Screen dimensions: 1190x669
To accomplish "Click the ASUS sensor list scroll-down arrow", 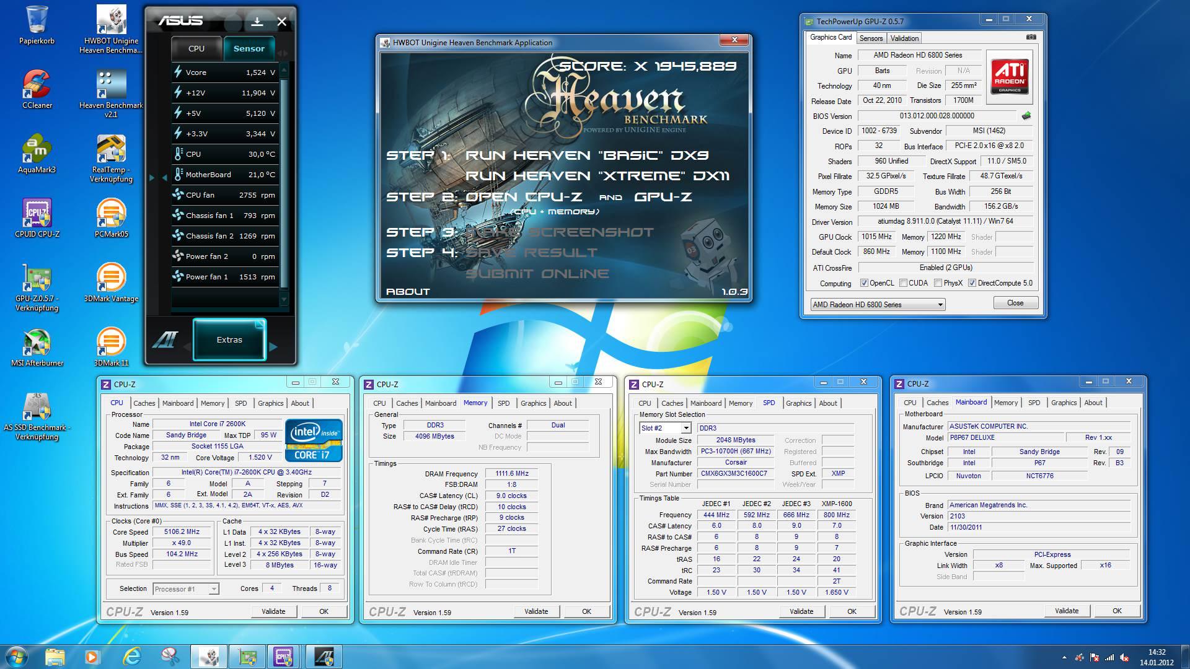I will [x=284, y=299].
